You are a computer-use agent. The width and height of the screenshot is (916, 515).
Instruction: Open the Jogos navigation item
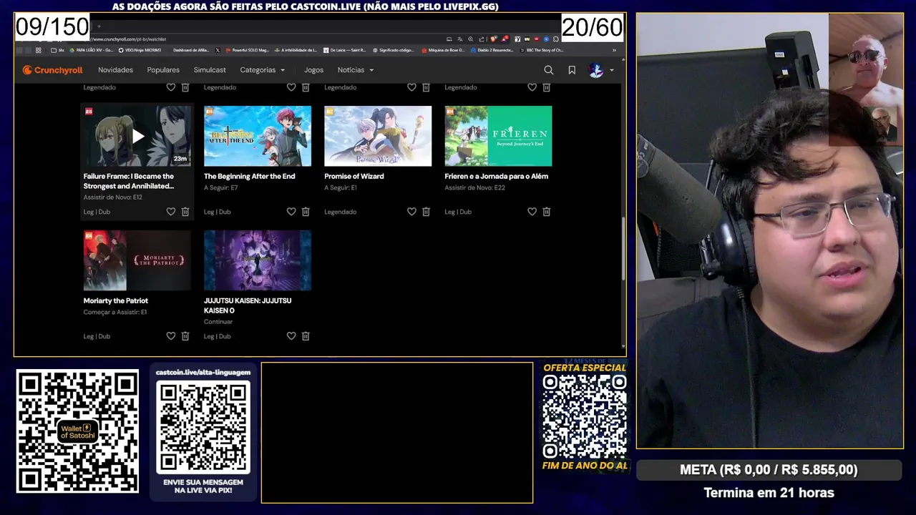[x=313, y=70]
